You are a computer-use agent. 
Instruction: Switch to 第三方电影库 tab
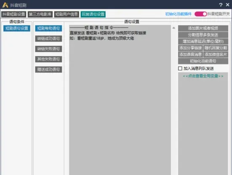coord(40,14)
